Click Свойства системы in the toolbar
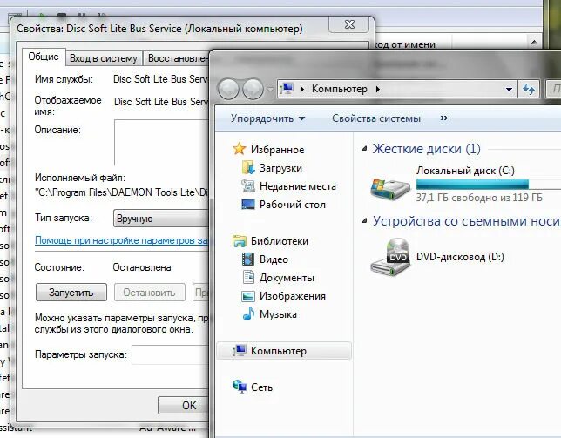The width and height of the screenshot is (561, 438). click(376, 118)
